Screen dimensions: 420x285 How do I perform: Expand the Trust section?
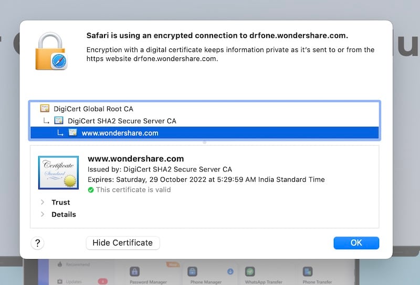[43, 202]
